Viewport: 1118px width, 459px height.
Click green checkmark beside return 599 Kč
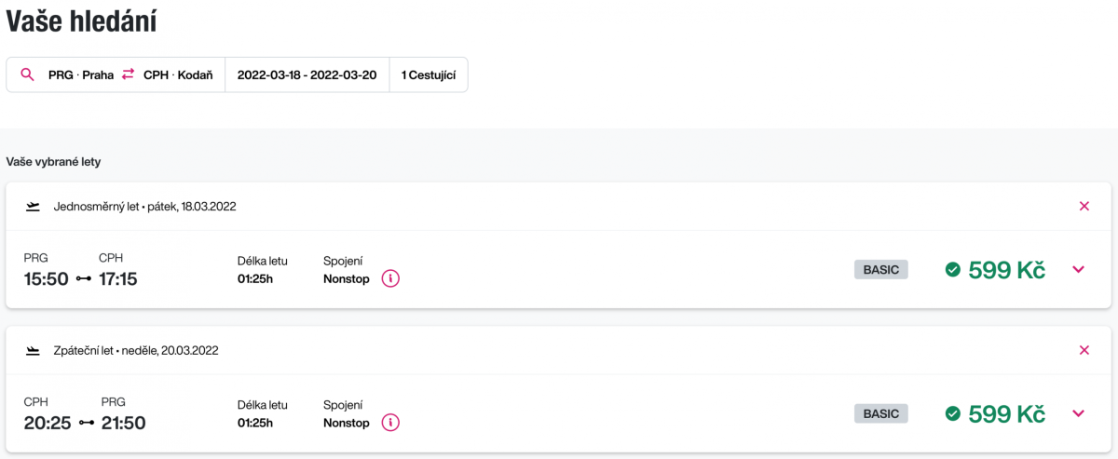coord(953,414)
